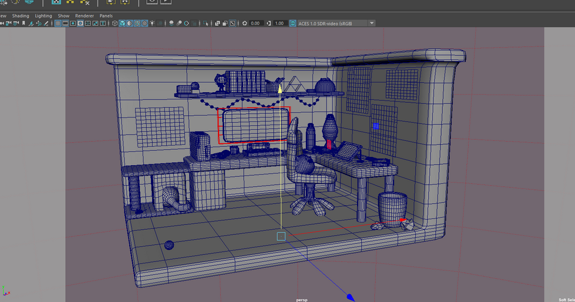Select the Grease Pencil icon
575x302 pixels.
[x=46, y=24]
